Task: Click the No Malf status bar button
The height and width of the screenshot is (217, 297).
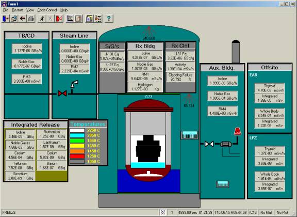Action: (x=266, y=212)
